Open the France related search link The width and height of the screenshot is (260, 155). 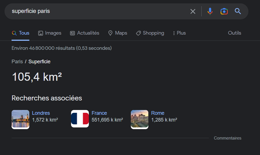pyautogui.click(x=99, y=113)
